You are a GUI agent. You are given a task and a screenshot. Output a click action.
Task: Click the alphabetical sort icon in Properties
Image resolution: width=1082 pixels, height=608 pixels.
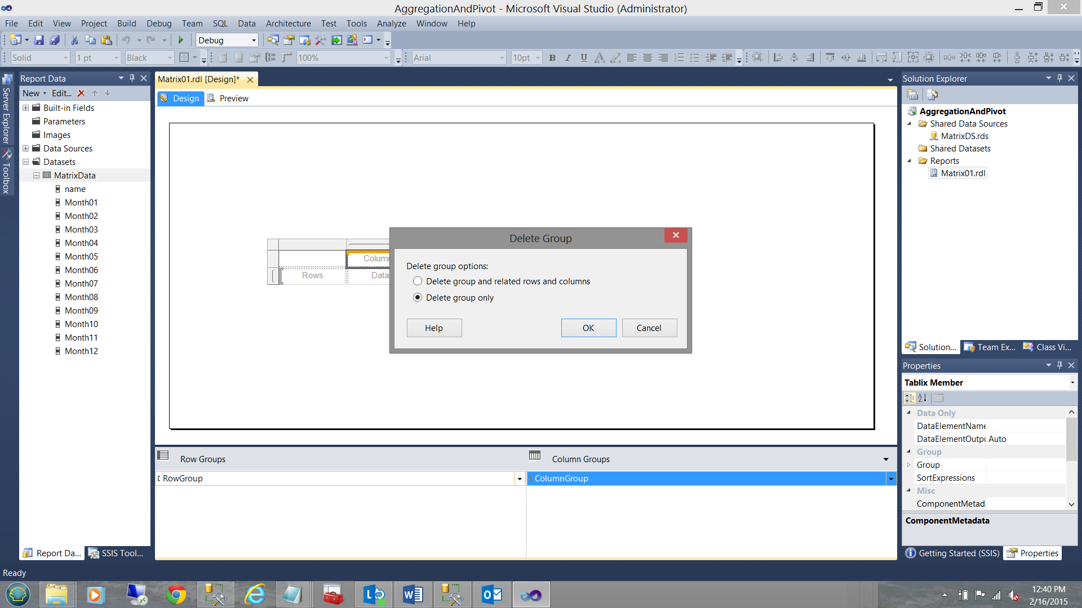tap(923, 398)
